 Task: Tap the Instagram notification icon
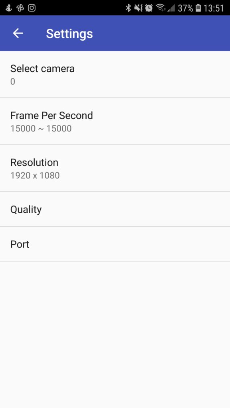click(32, 8)
